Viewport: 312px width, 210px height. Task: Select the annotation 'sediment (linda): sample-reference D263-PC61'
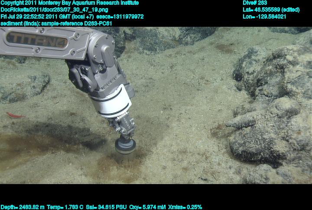[56, 23]
